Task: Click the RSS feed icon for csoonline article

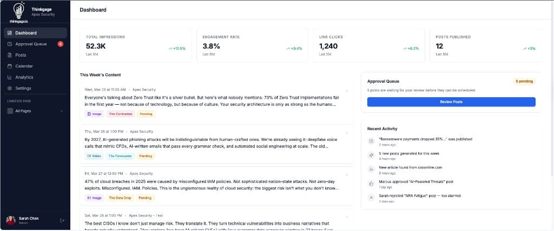Action: coord(371,169)
